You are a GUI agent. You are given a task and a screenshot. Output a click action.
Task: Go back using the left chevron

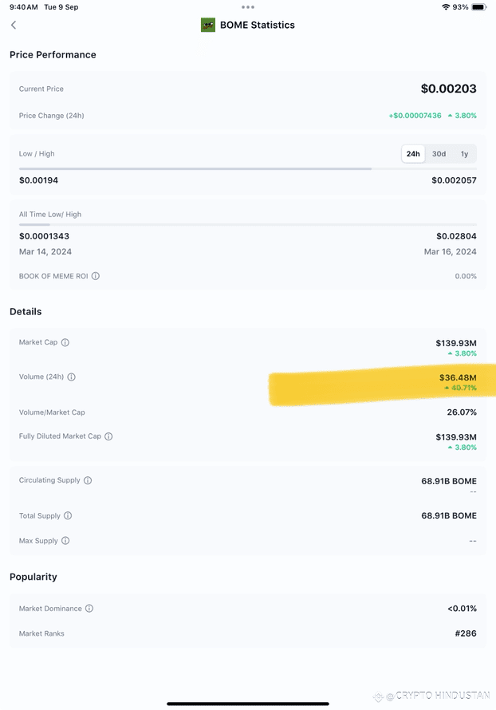14,25
